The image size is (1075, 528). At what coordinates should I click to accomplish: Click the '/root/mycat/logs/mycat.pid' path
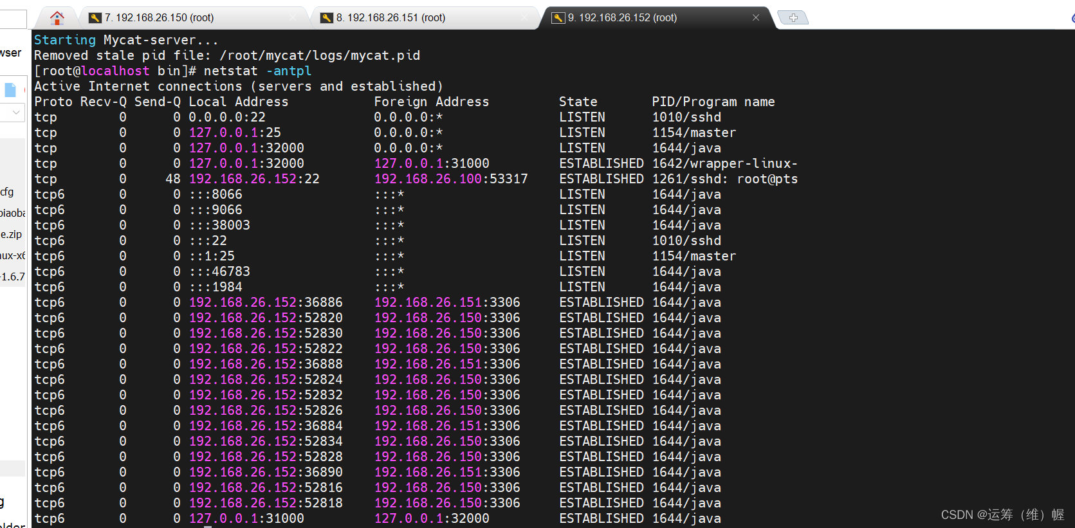320,55
